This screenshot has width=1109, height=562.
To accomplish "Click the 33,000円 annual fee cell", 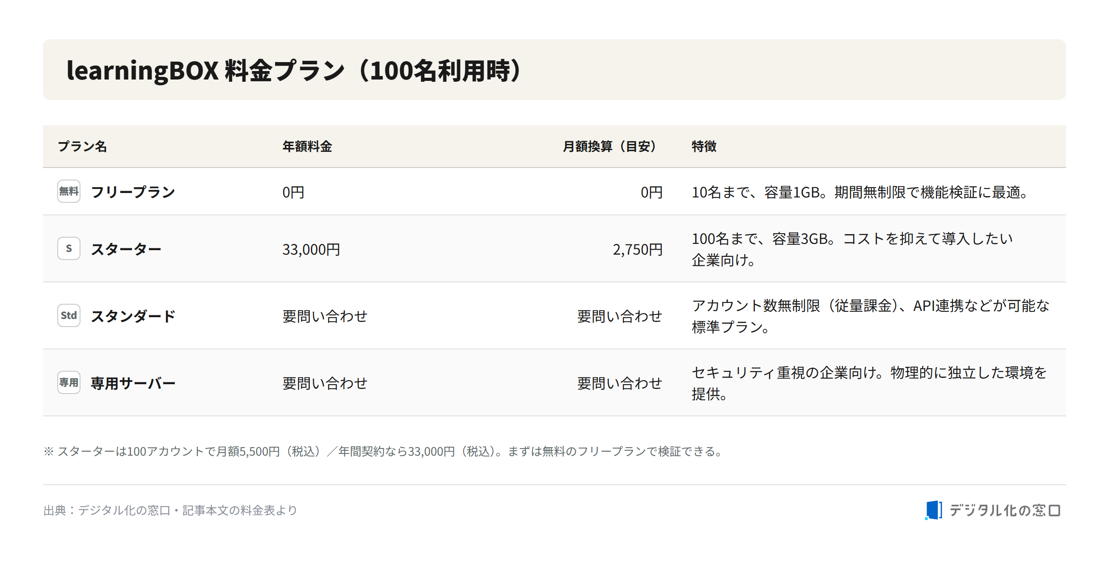I will (x=311, y=249).
